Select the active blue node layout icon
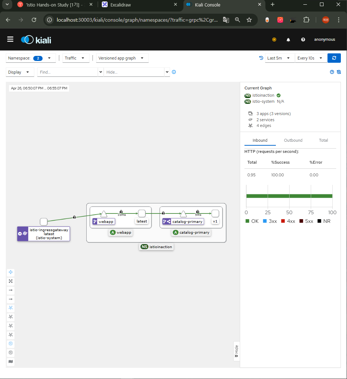The width and height of the screenshot is (347, 379). 10,308
